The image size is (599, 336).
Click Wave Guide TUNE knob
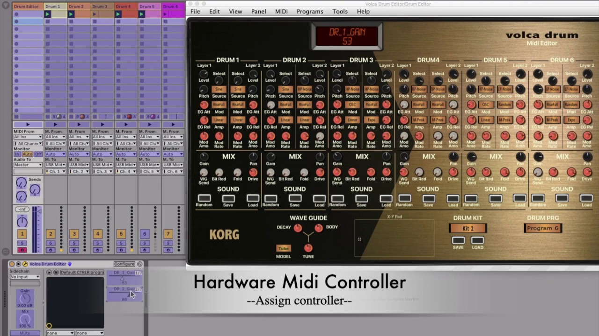(308, 248)
